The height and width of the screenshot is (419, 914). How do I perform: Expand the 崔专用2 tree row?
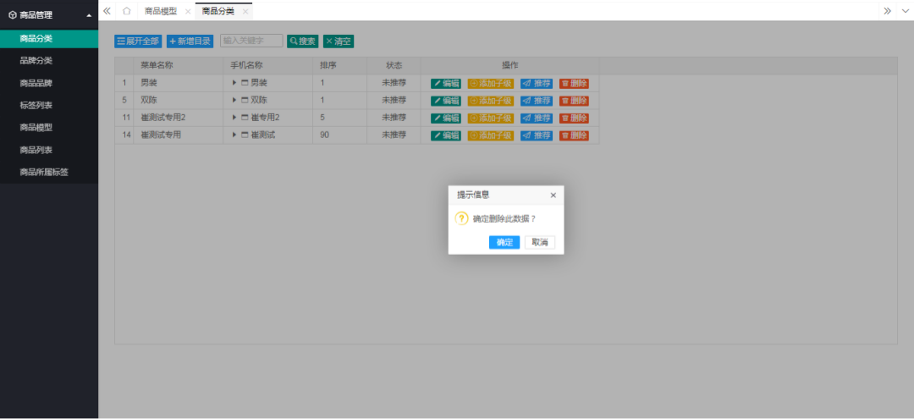click(234, 118)
